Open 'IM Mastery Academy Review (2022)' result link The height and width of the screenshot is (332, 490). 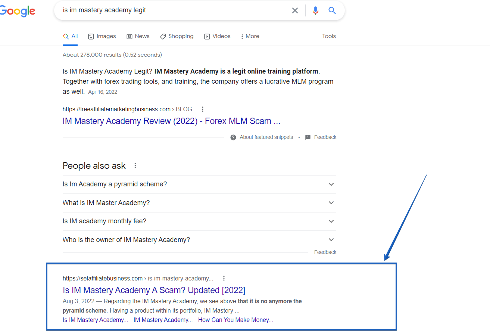click(171, 121)
